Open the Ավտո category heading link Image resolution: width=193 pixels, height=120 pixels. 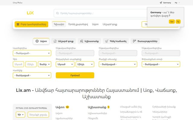click(x=60, y=107)
